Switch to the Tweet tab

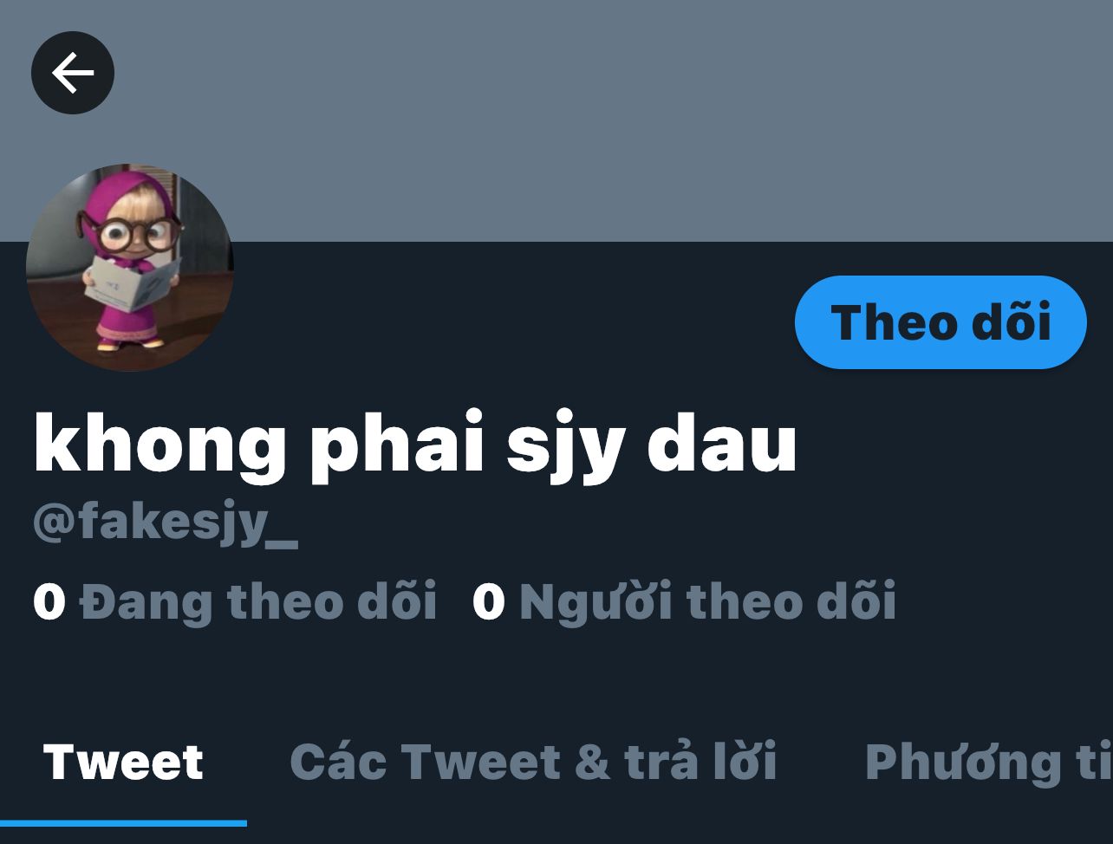[x=123, y=763]
